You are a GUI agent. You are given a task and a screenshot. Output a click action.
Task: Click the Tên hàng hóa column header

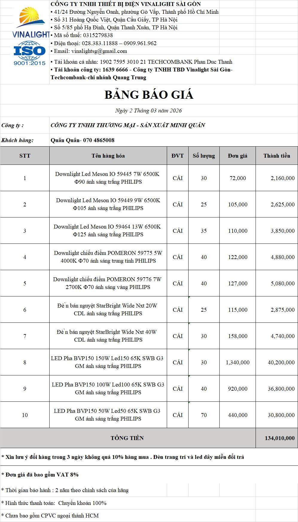(x=108, y=156)
